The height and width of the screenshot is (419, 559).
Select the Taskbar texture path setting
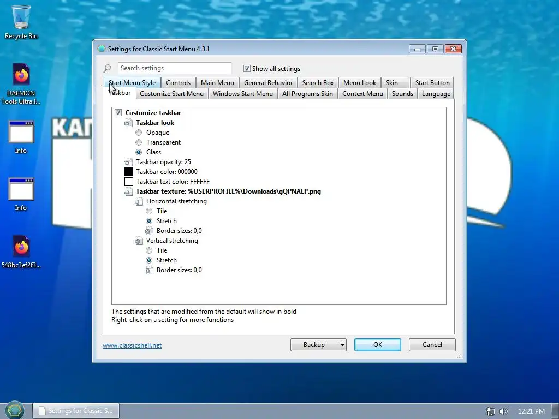pos(228,191)
